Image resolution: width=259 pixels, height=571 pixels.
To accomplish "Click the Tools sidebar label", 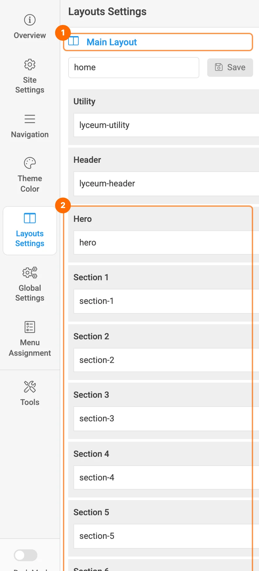I will 30,402.
